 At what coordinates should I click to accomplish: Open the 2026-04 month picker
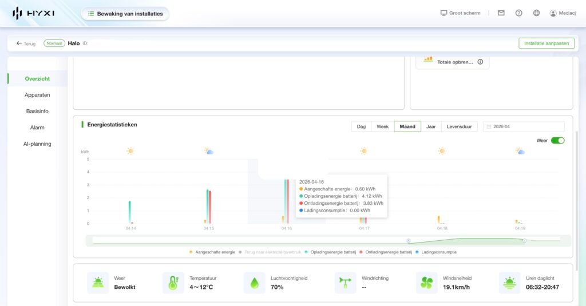(524, 126)
